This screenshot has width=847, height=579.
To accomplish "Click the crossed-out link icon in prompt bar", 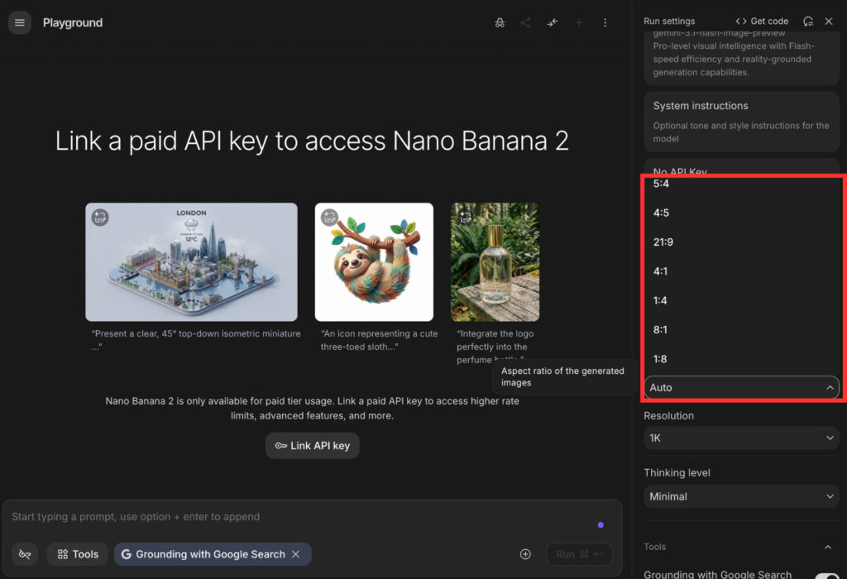I will (25, 554).
